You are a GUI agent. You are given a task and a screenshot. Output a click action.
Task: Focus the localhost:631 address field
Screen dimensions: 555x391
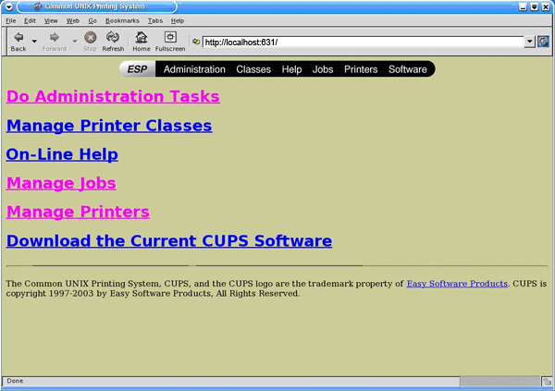tap(361, 42)
